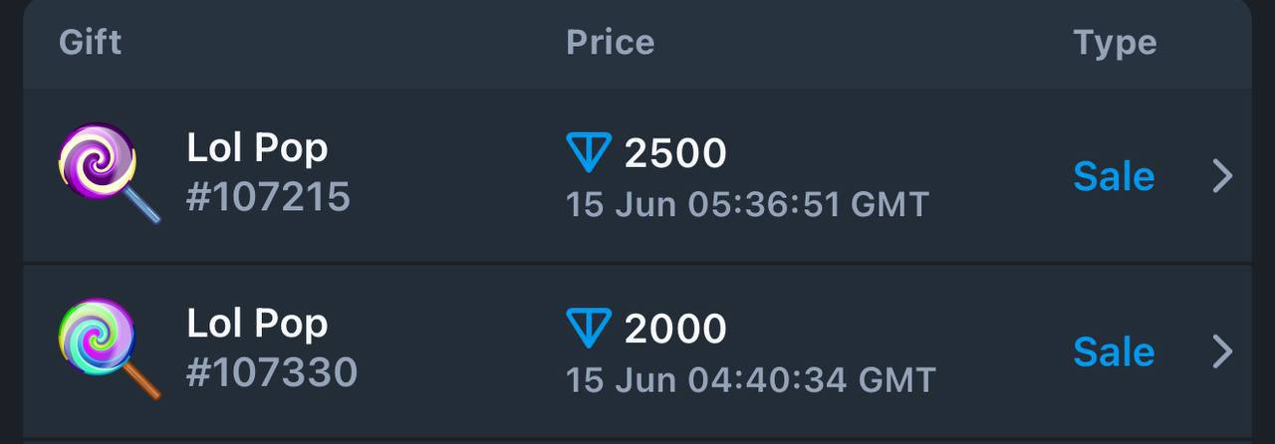1275x444 pixels.
Task: Open the Sale link for the 2500 listing
Action: click(1114, 176)
